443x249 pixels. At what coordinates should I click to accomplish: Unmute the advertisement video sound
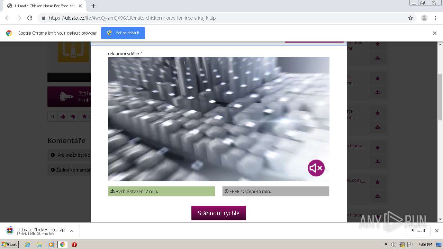pos(316,168)
